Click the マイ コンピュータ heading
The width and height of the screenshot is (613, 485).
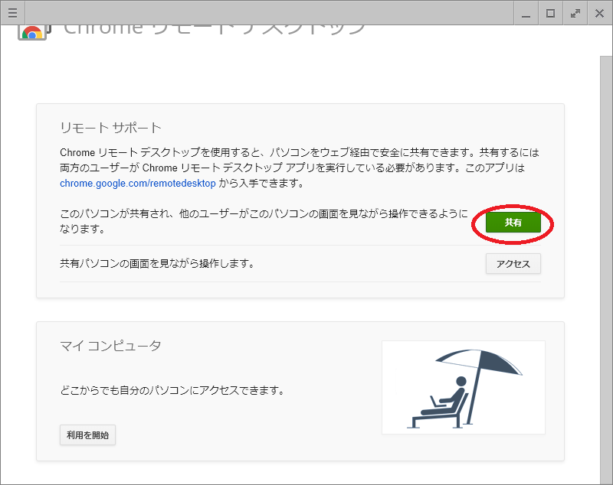tap(110, 346)
